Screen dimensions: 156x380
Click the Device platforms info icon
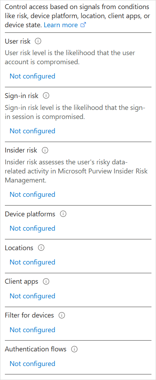click(63, 214)
